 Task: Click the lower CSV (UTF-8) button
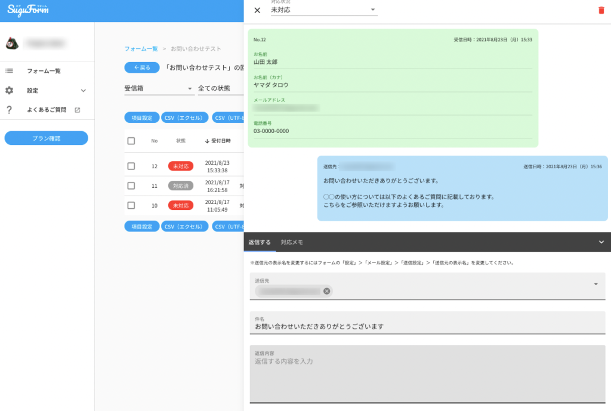228,226
